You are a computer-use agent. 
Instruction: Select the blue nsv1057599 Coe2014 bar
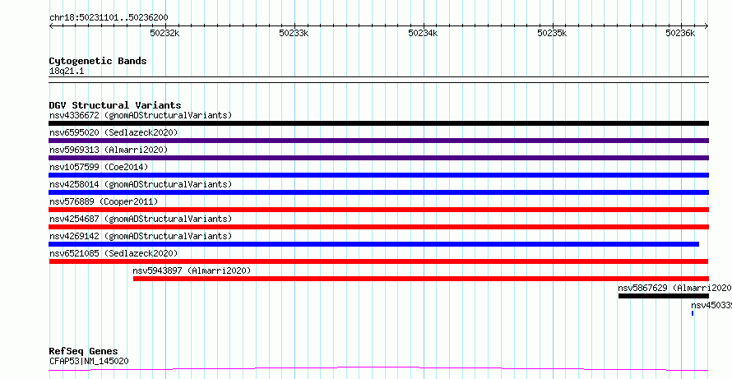(x=378, y=175)
